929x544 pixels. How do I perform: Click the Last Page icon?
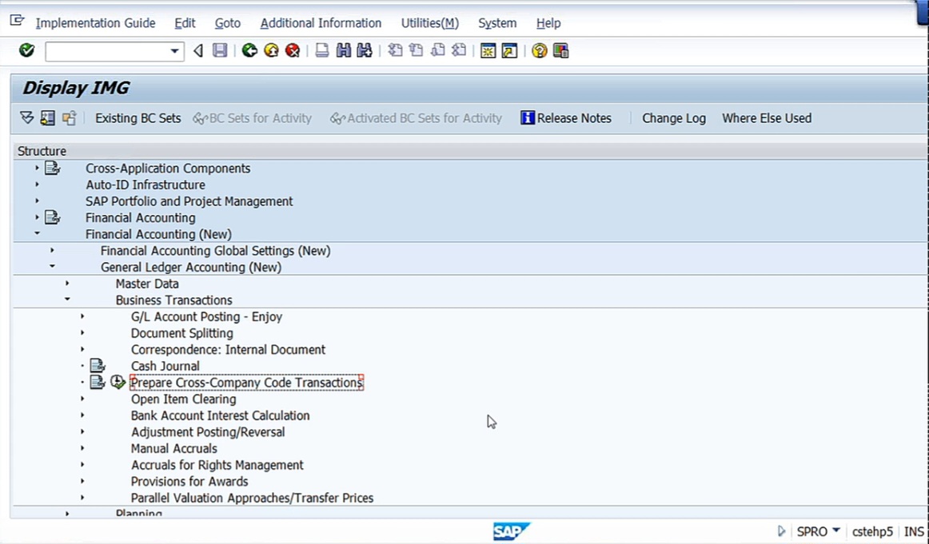(459, 50)
